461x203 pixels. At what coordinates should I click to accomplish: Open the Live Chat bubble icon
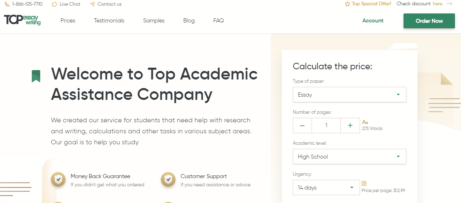point(54,4)
